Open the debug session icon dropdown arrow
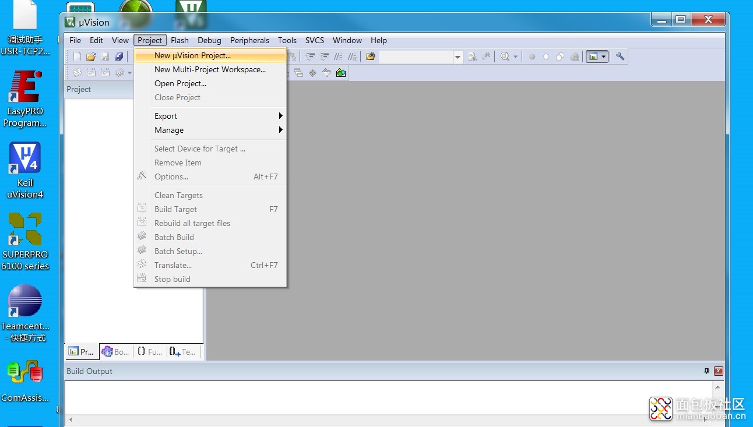The image size is (753, 427). point(515,57)
